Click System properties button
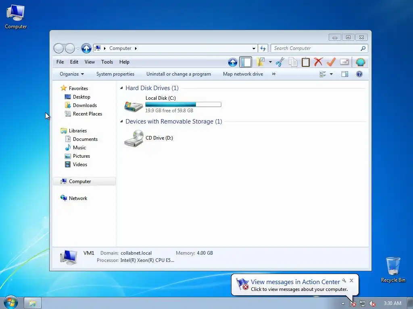Screen dimensions: 413x309 115,74
